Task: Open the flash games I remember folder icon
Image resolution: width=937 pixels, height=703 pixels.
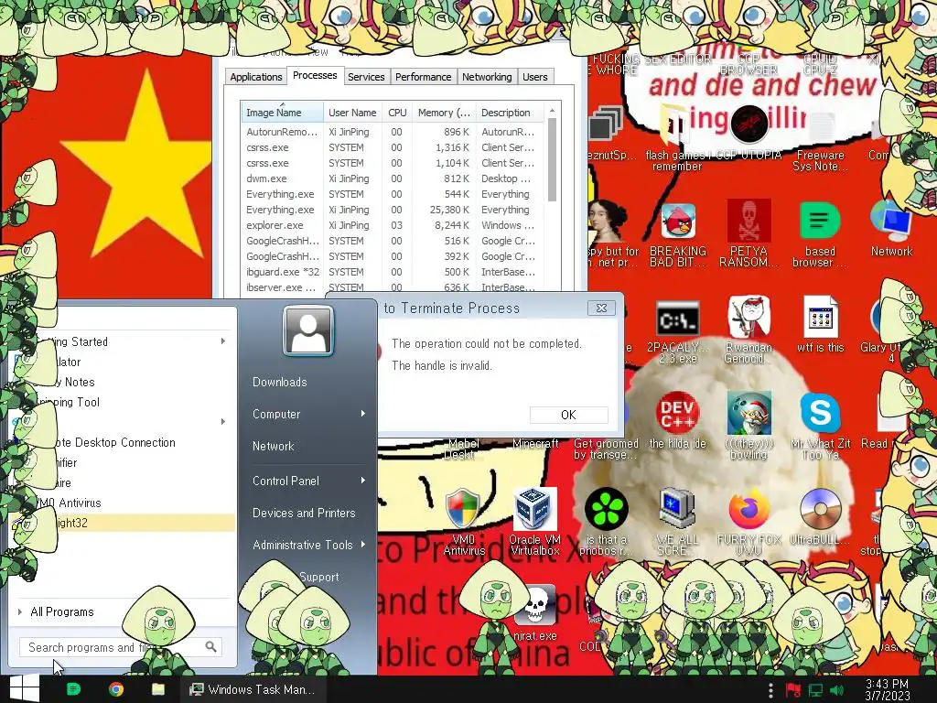Action: pyautogui.click(x=674, y=124)
